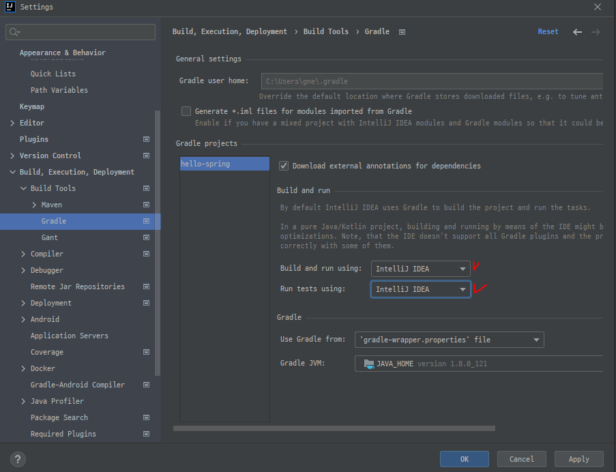This screenshot has height=472, width=616.
Task: Collapse Build, Execution, Deployment node
Action: tap(12, 172)
